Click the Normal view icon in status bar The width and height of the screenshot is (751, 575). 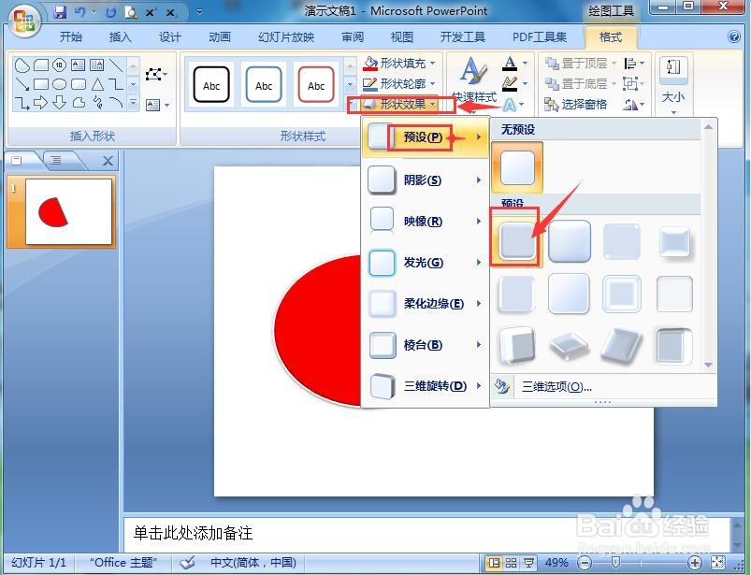click(493, 563)
